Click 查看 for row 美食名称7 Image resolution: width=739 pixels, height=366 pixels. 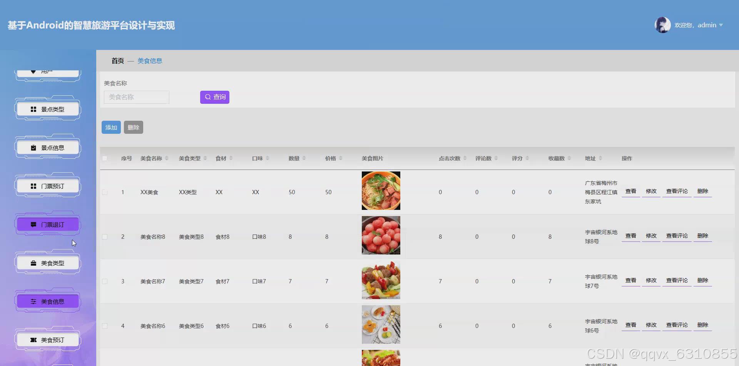631,281
